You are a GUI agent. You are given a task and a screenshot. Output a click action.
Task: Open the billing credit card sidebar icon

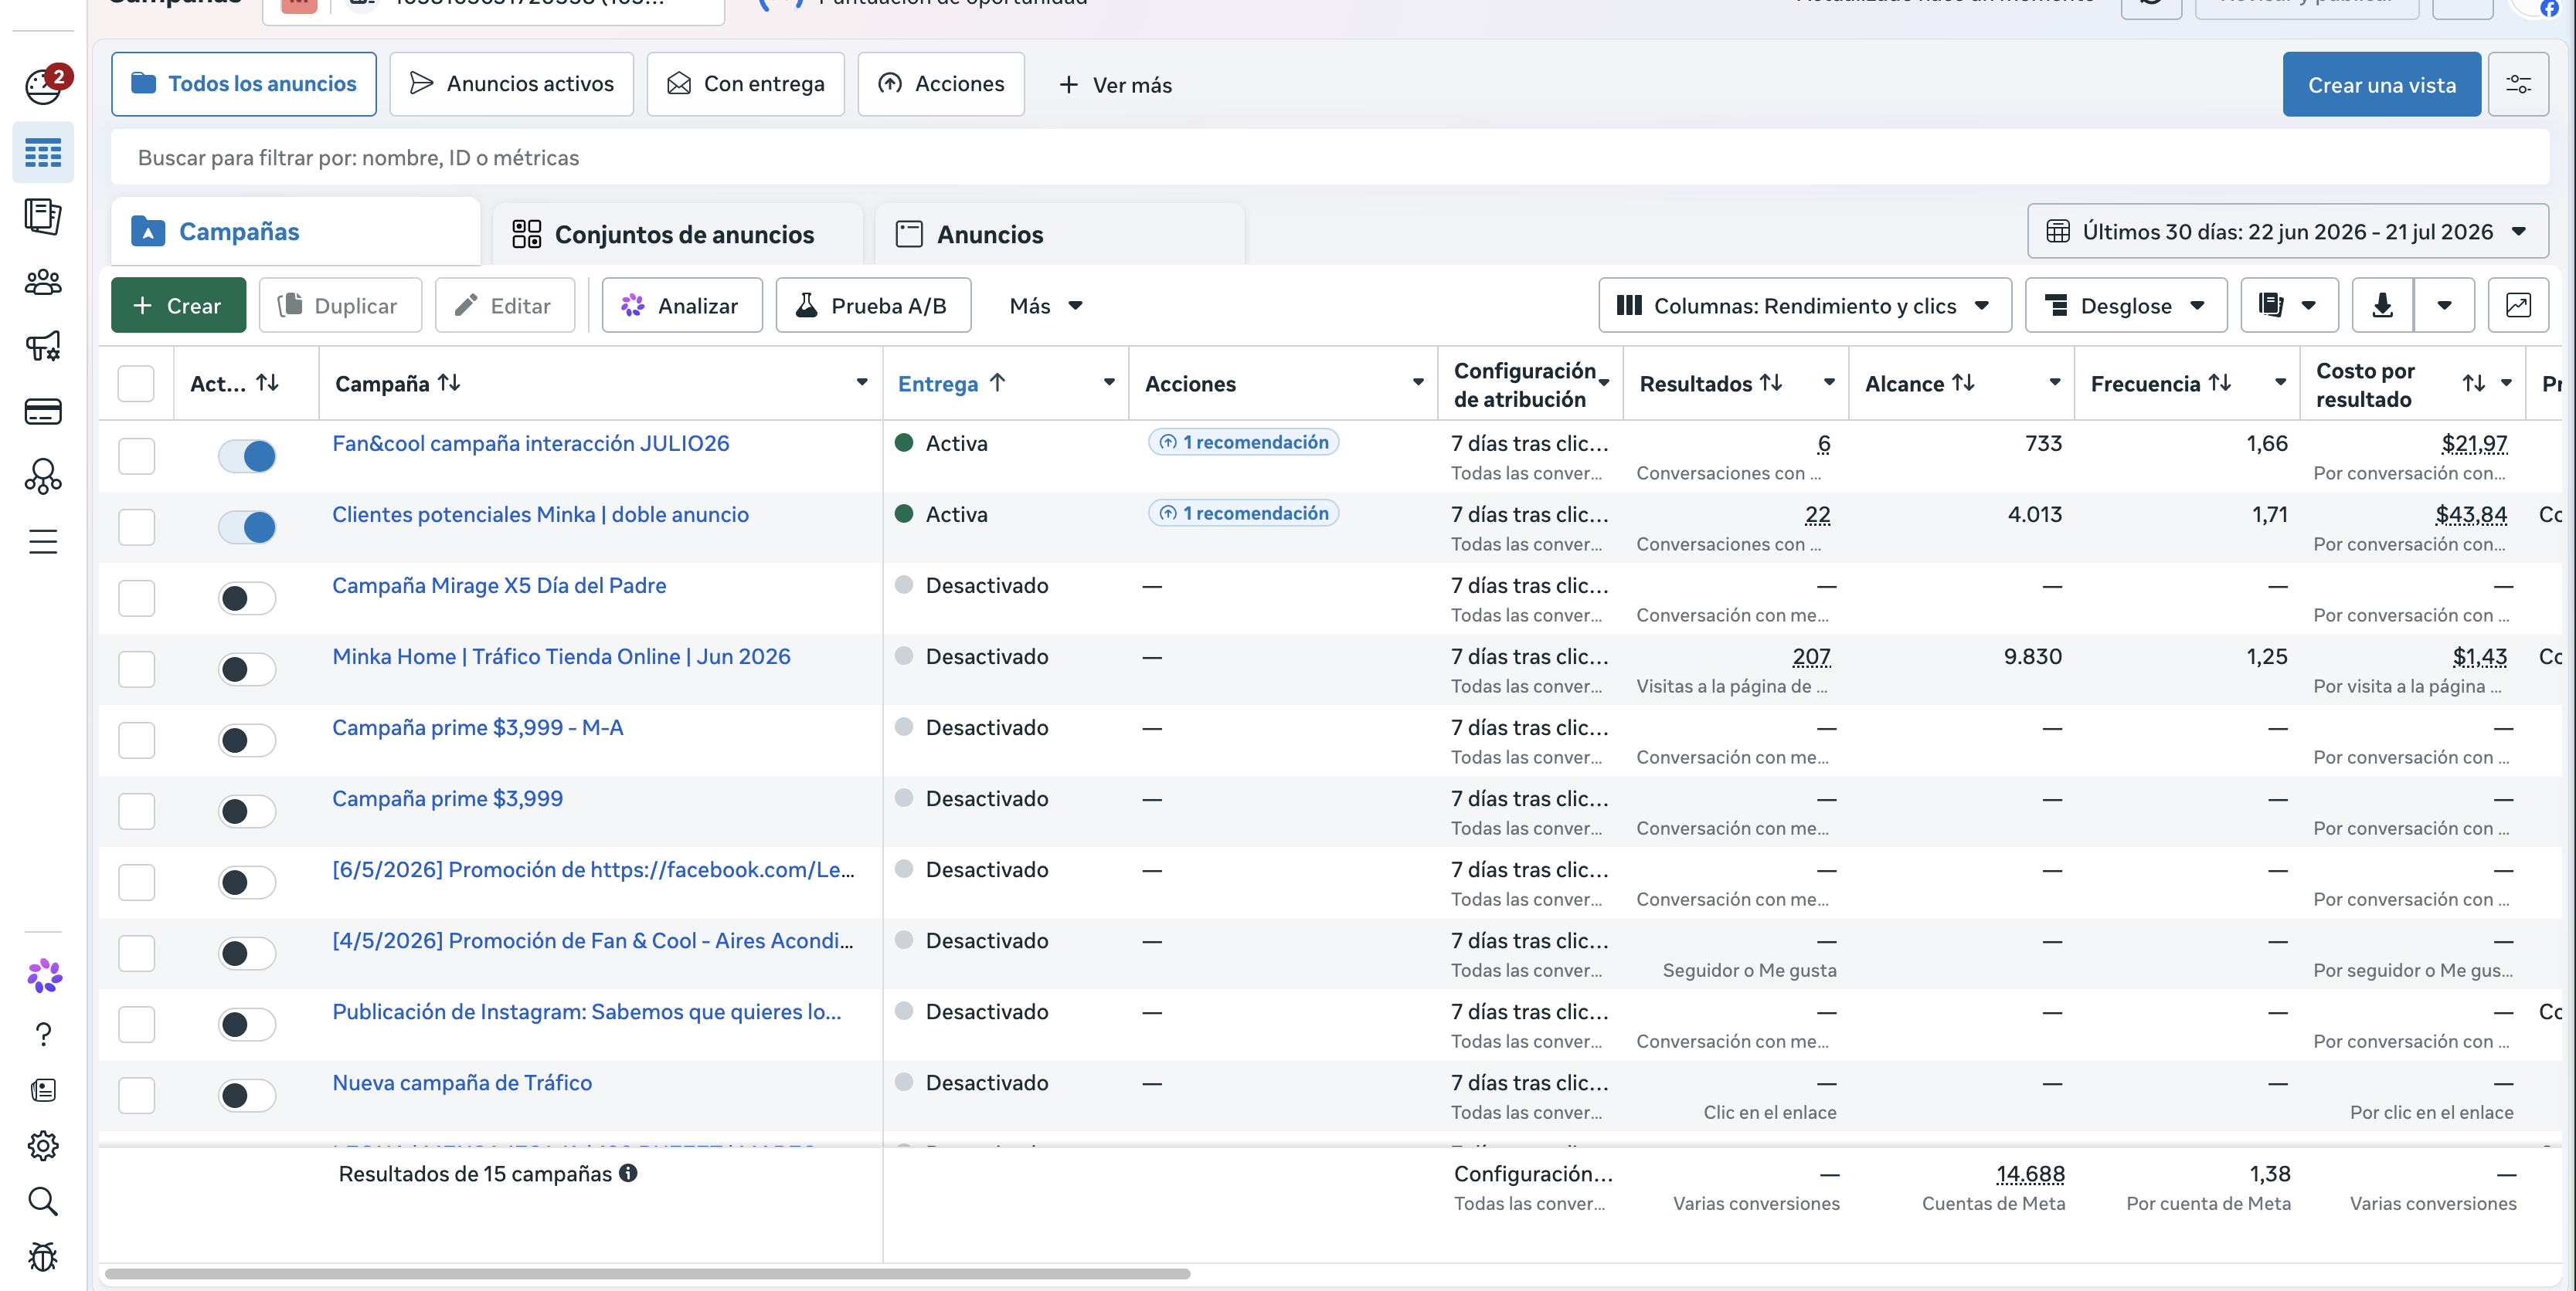(43, 412)
